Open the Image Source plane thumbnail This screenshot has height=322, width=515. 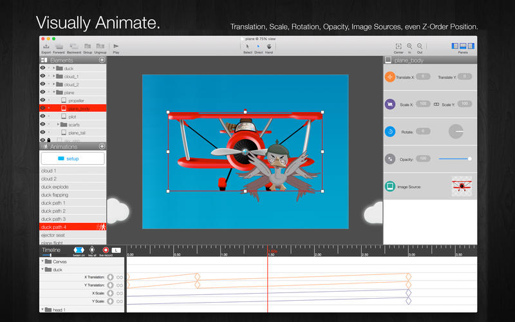462,186
